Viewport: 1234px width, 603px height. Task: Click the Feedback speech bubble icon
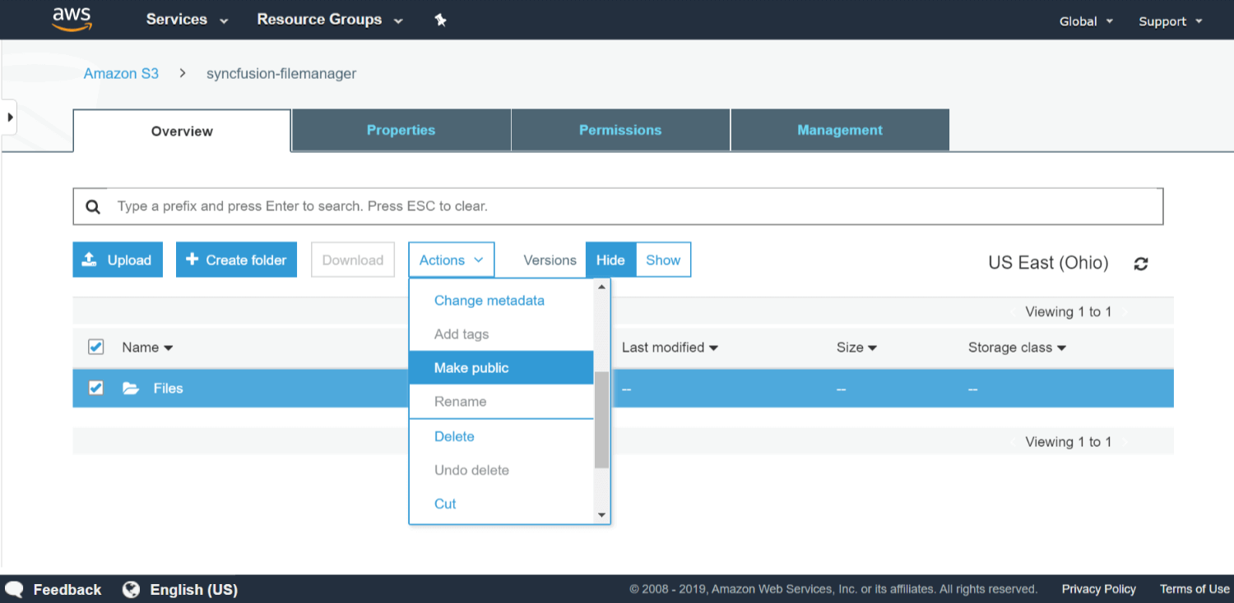tap(14, 589)
